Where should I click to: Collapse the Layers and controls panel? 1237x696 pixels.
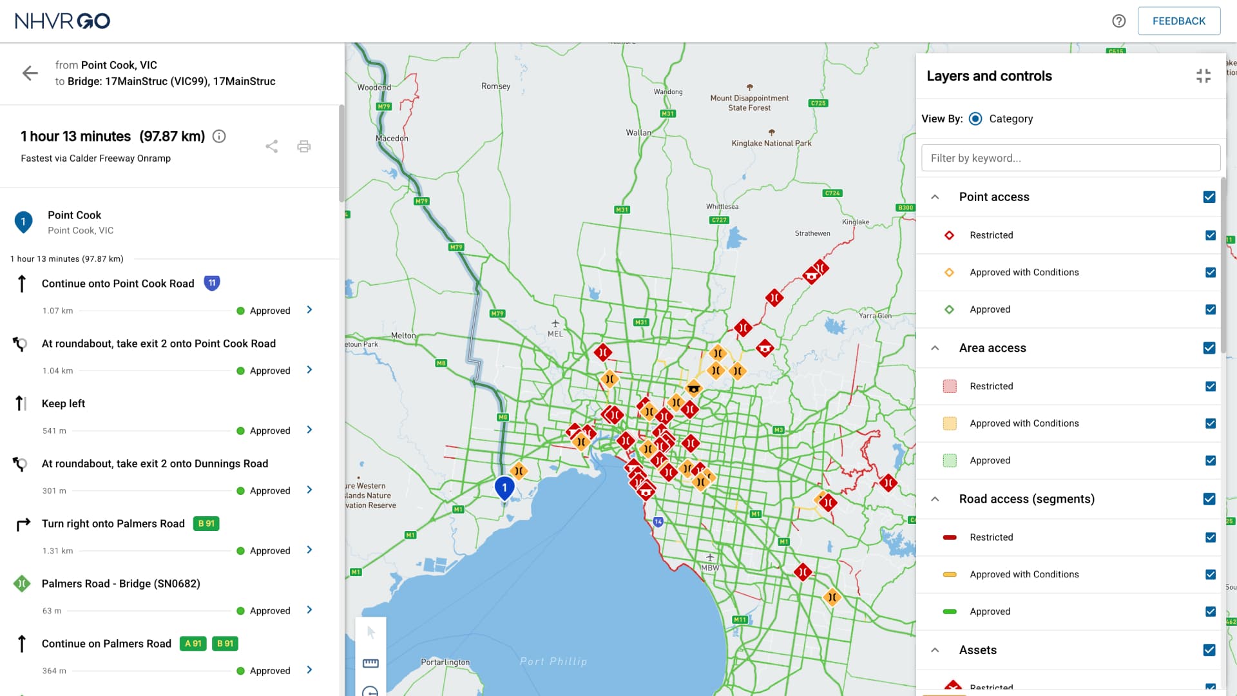[1203, 76]
